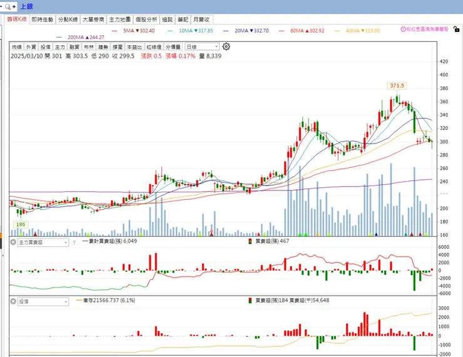
Task: Toggle the 外資 overlay button
Action: tap(31, 47)
